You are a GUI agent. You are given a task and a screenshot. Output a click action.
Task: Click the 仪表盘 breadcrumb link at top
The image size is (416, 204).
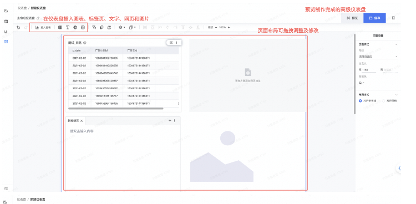pyautogui.click(x=22, y=8)
